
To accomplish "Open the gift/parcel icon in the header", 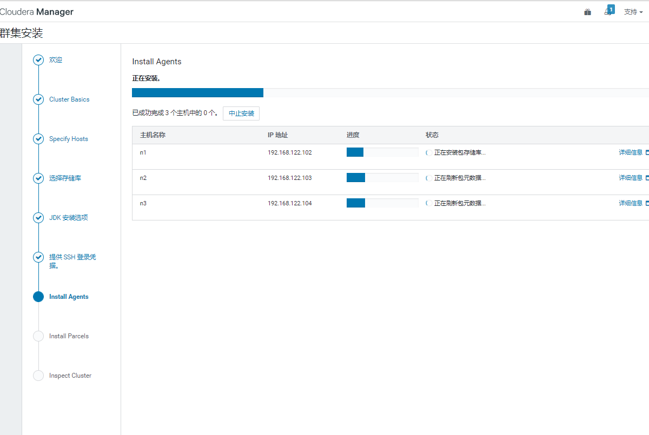I will coord(587,12).
